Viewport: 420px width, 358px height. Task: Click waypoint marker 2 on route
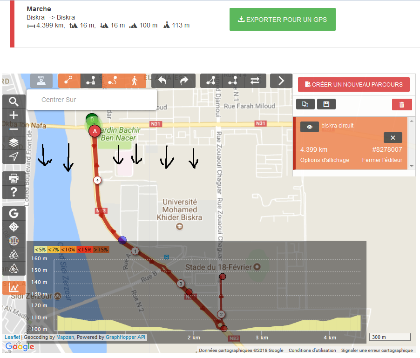point(221,314)
